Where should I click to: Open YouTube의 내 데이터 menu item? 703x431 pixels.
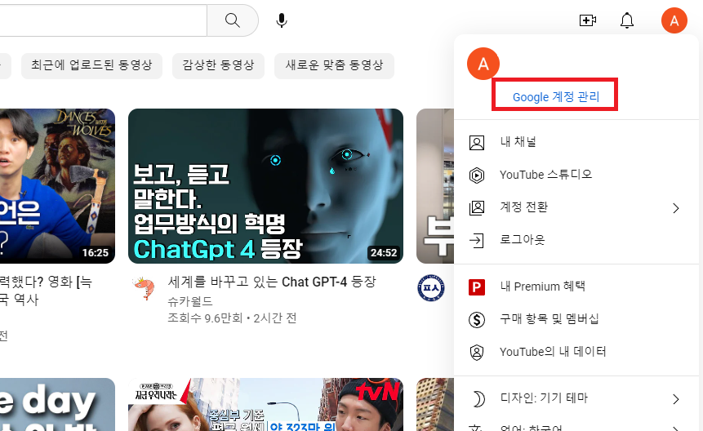576,353
